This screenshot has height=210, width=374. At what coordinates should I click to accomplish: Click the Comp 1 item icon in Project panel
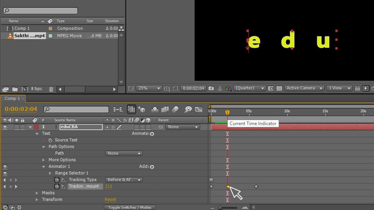point(10,28)
